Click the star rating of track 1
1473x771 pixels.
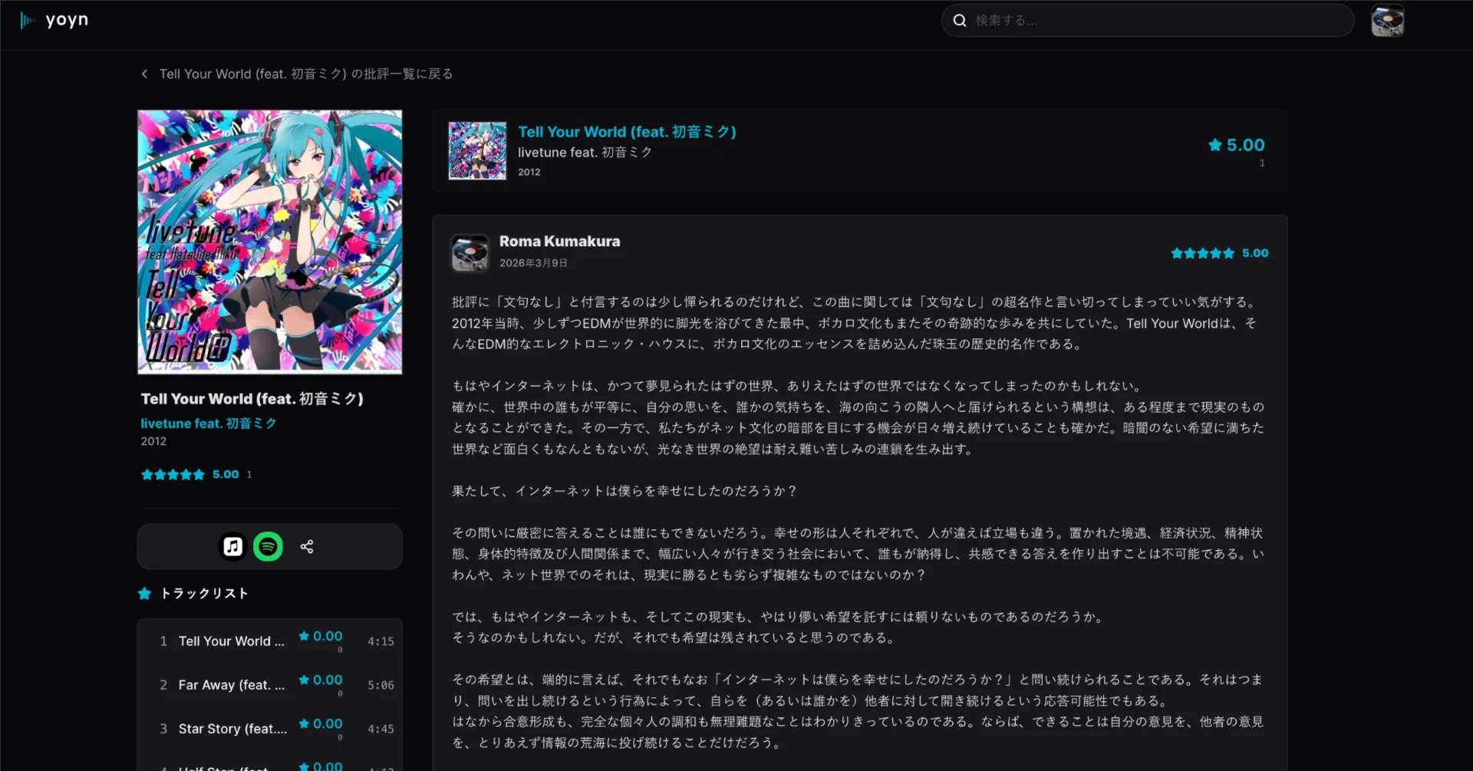click(x=321, y=637)
